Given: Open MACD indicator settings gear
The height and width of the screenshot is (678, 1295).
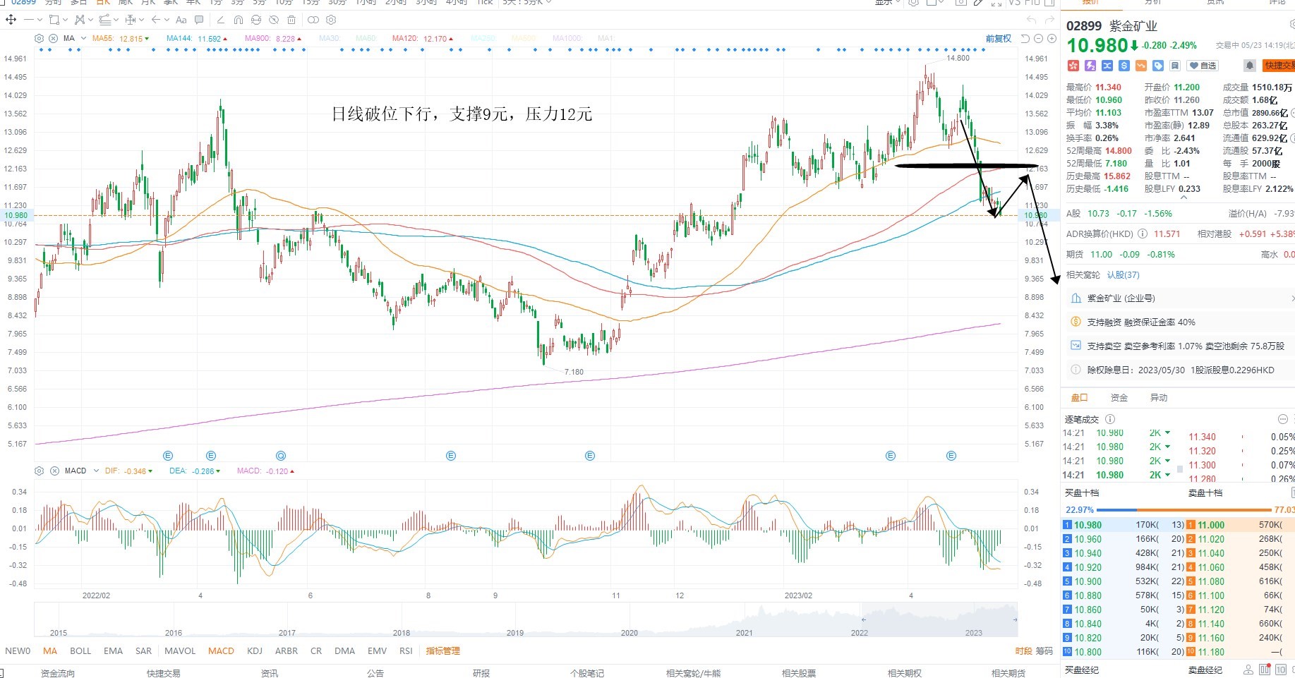Looking at the screenshot, I should click(x=39, y=471).
